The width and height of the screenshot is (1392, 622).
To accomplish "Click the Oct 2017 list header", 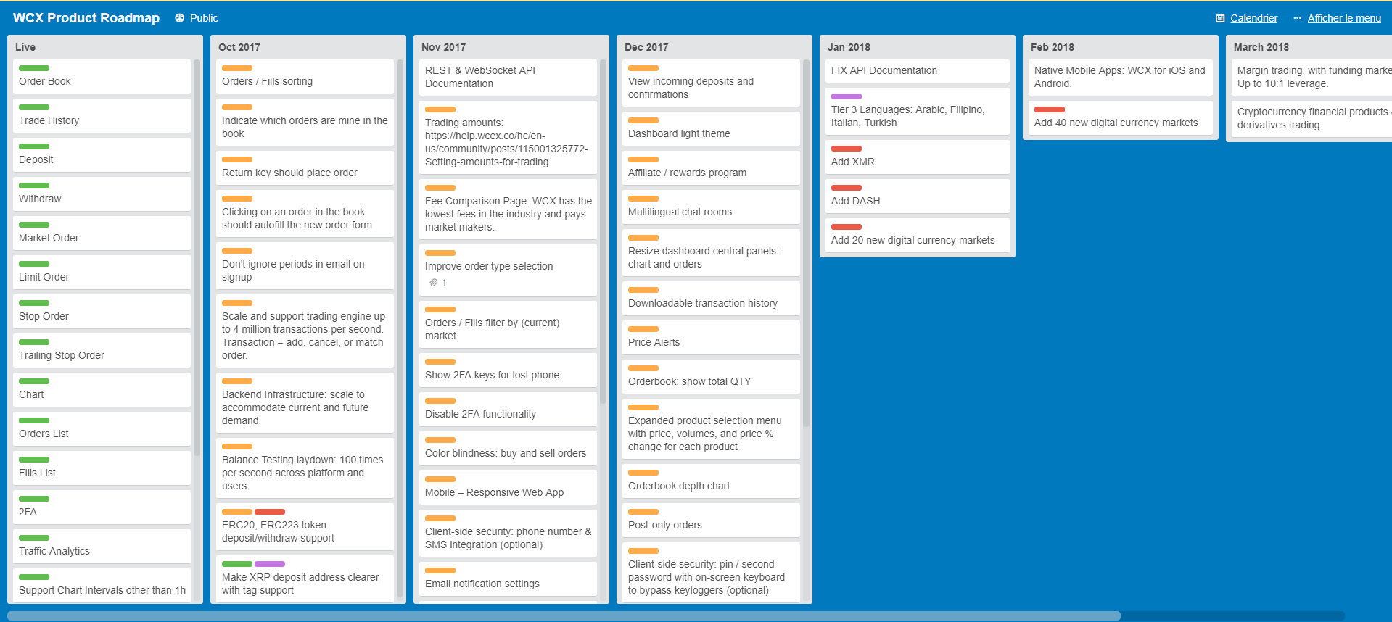I will click(239, 47).
